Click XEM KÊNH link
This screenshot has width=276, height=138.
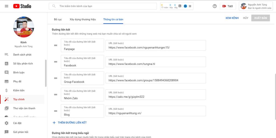[232, 18]
